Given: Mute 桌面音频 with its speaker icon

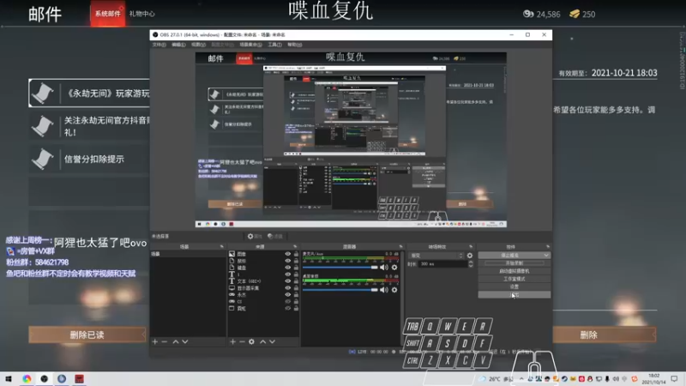Looking at the screenshot, I should point(383,290).
